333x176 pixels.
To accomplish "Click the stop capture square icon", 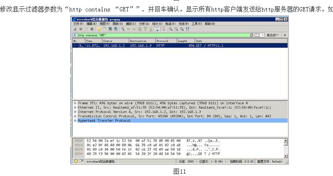I will point(81,29).
